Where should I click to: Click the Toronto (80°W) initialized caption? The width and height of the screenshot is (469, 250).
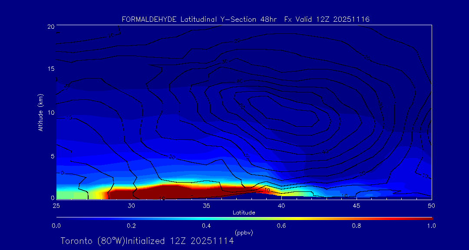click(x=147, y=241)
